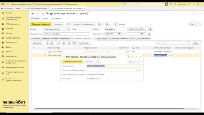The height and width of the screenshot is (115, 204).
Task: Open the Установить статус dropdown
Action: point(137,29)
